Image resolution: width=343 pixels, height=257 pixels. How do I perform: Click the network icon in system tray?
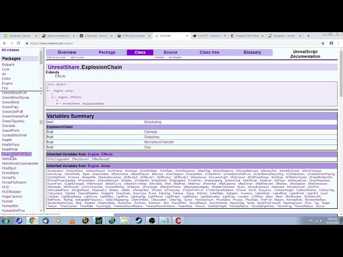[x=316, y=221]
